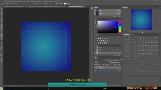Click the text color swatch in options bar
Screen dimensions: 161x90
click(65, 4)
